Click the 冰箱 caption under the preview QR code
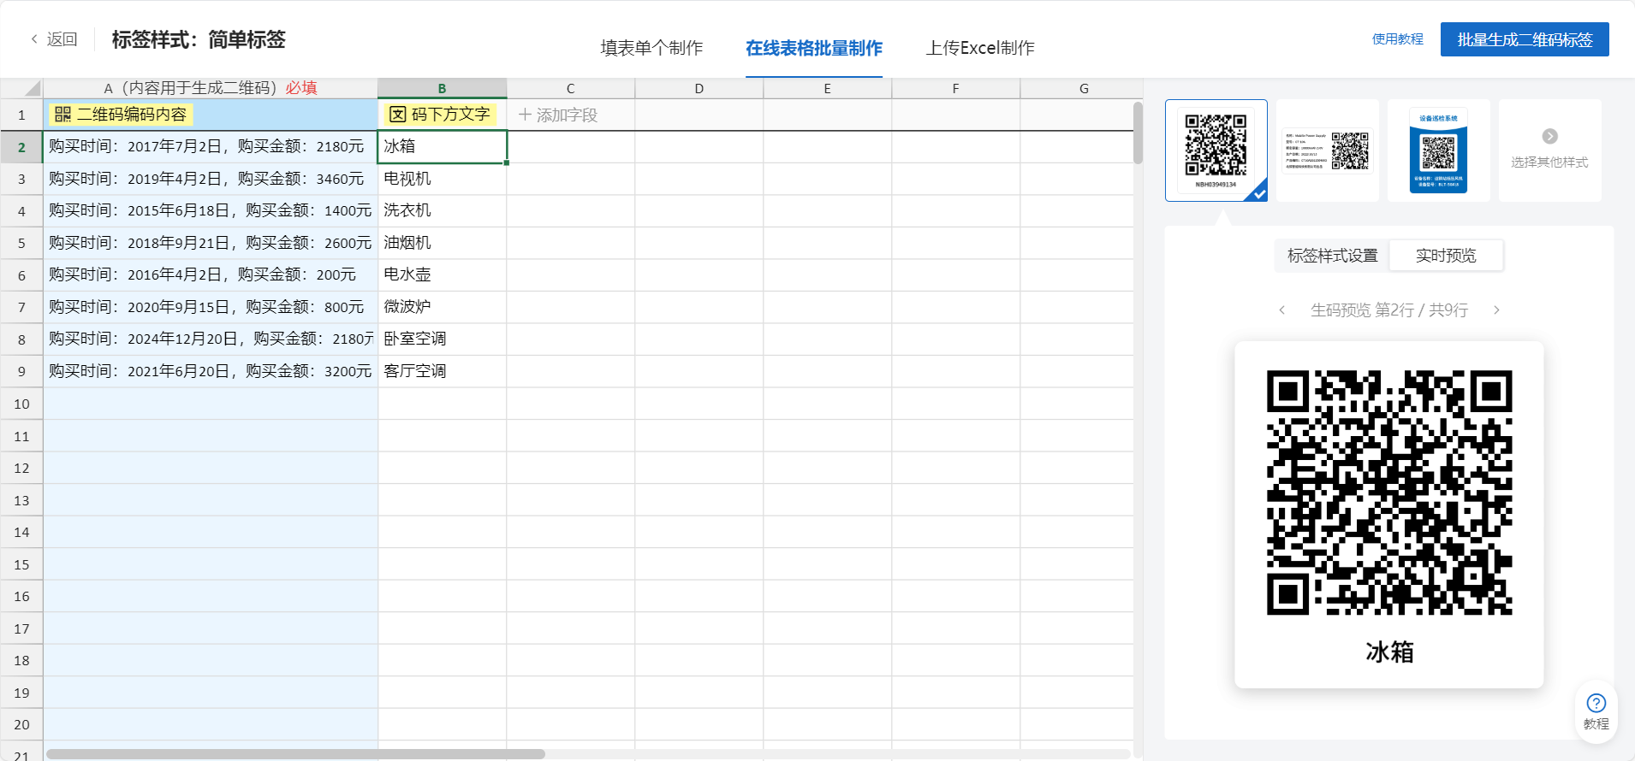The height and width of the screenshot is (761, 1635). pyautogui.click(x=1389, y=652)
